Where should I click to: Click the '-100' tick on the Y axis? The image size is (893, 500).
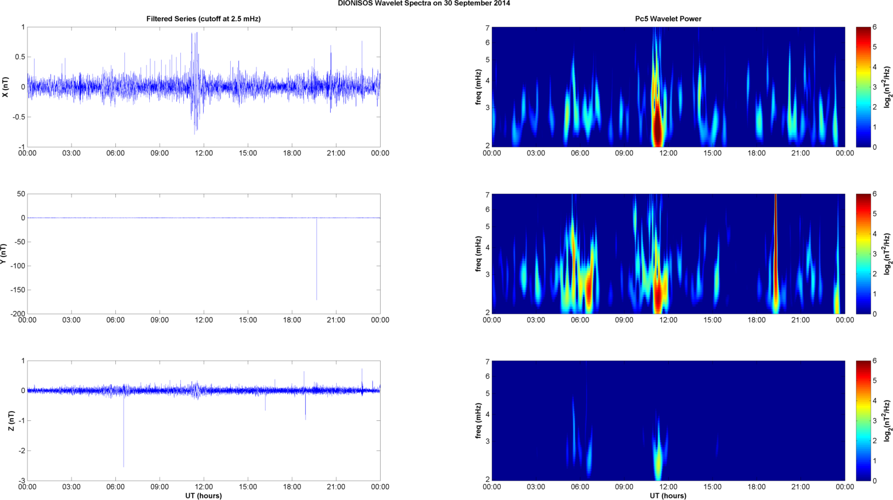pyautogui.click(x=17, y=266)
